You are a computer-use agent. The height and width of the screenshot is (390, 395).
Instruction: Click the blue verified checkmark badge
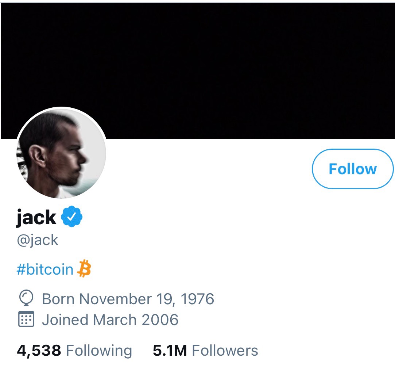coord(71,217)
